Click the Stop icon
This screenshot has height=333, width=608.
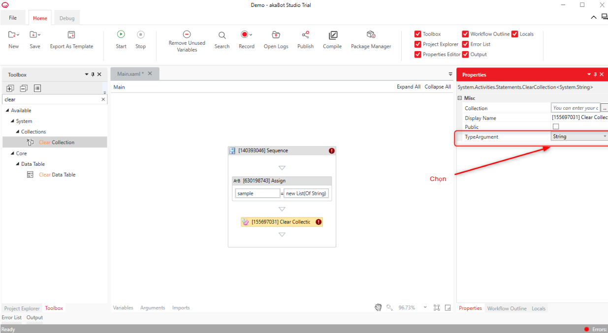point(141,34)
